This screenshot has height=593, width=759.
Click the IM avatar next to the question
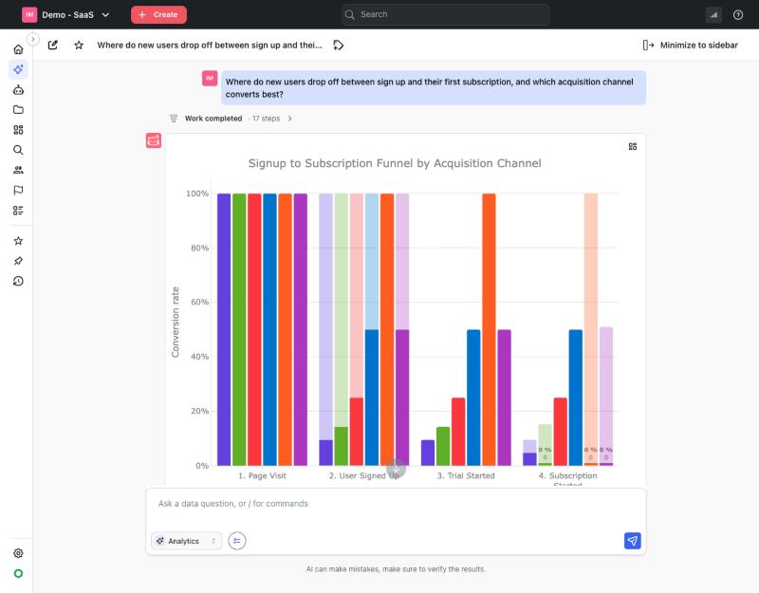pyautogui.click(x=210, y=78)
